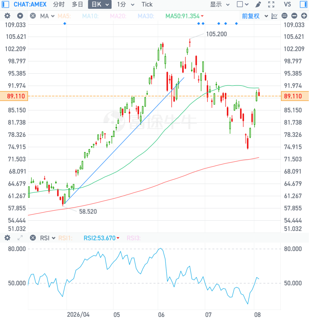Switch to Tick tab
The height and width of the screenshot is (320, 309).
[x=147, y=4]
